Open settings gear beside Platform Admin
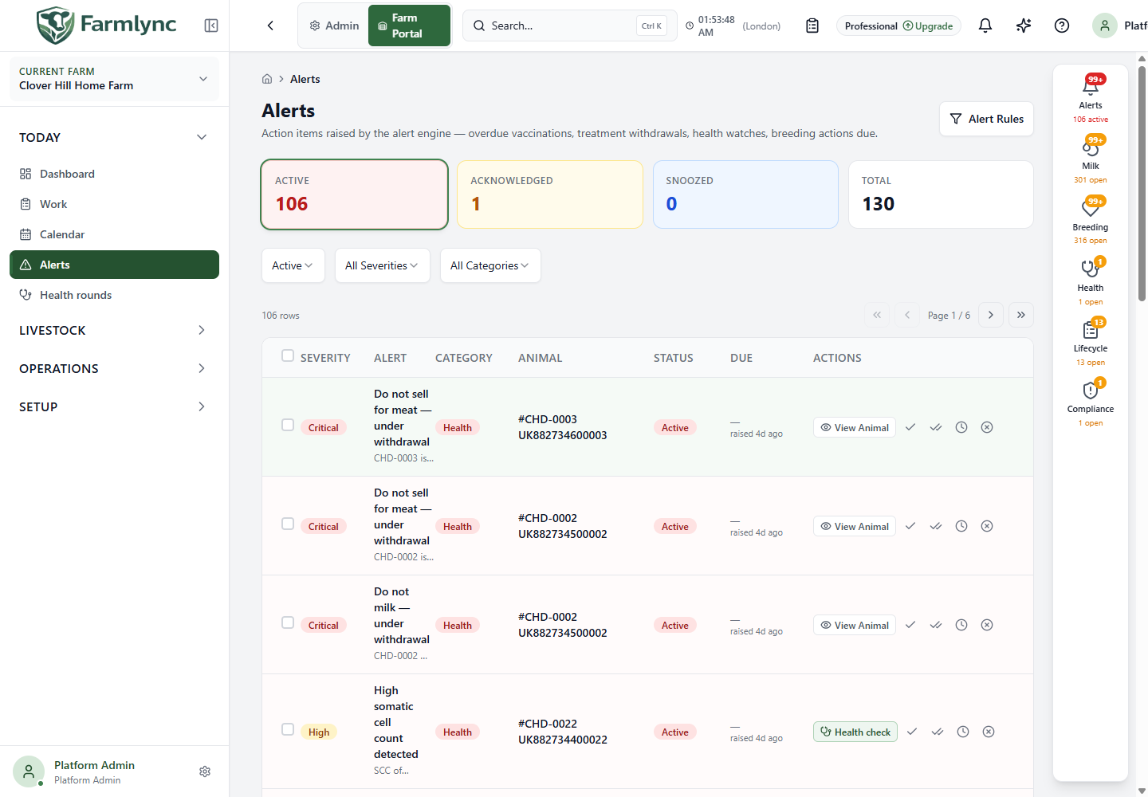The image size is (1148, 797). (205, 771)
